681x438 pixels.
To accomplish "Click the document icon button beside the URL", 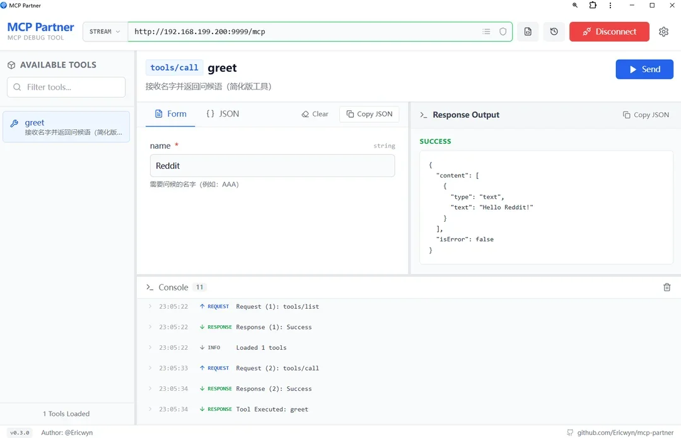I will tap(528, 32).
